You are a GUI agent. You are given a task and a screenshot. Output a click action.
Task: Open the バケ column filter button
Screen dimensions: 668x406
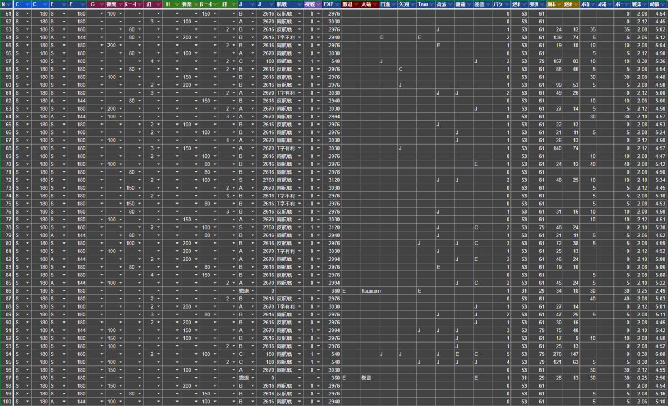(x=506, y=4)
